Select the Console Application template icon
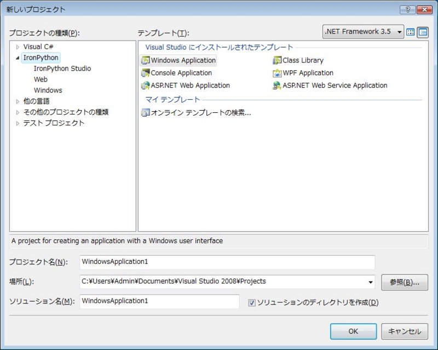 pos(145,73)
